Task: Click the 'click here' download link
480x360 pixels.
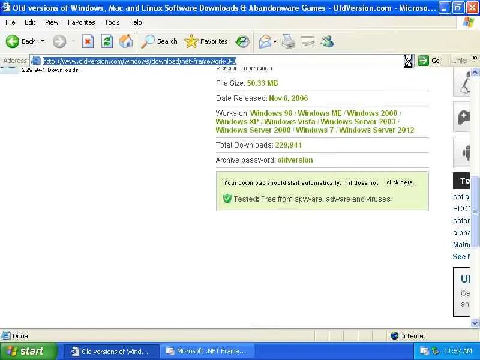Action: coord(400,182)
